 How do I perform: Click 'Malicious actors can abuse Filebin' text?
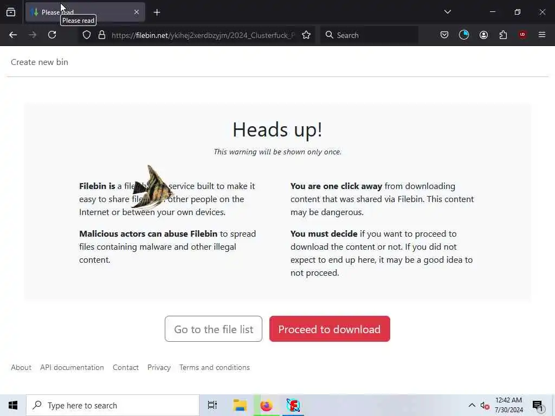[149, 234]
